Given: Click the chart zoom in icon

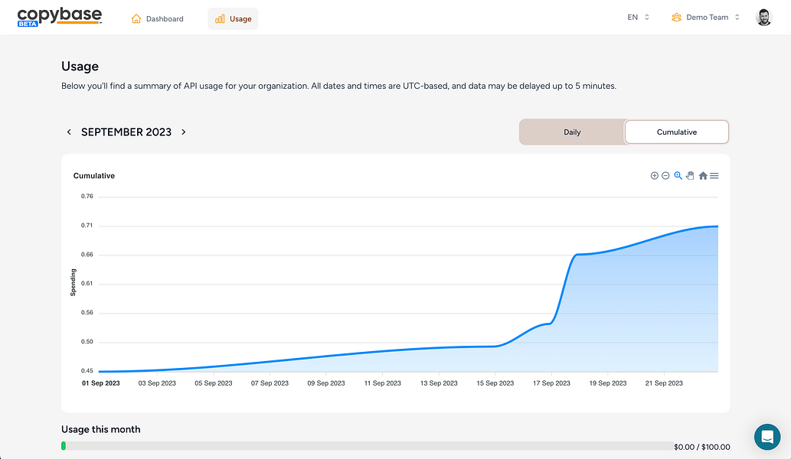Looking at the screenshot, I should (655, 176).
